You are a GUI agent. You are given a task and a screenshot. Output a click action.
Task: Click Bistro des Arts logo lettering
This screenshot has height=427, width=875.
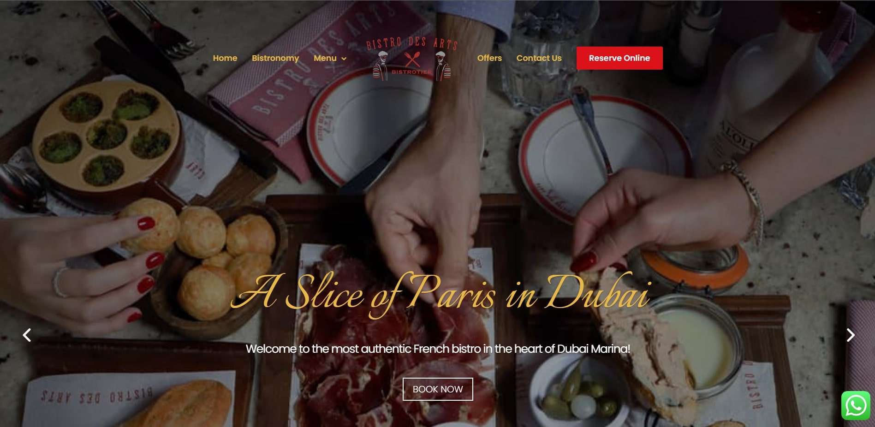[412, 43]
